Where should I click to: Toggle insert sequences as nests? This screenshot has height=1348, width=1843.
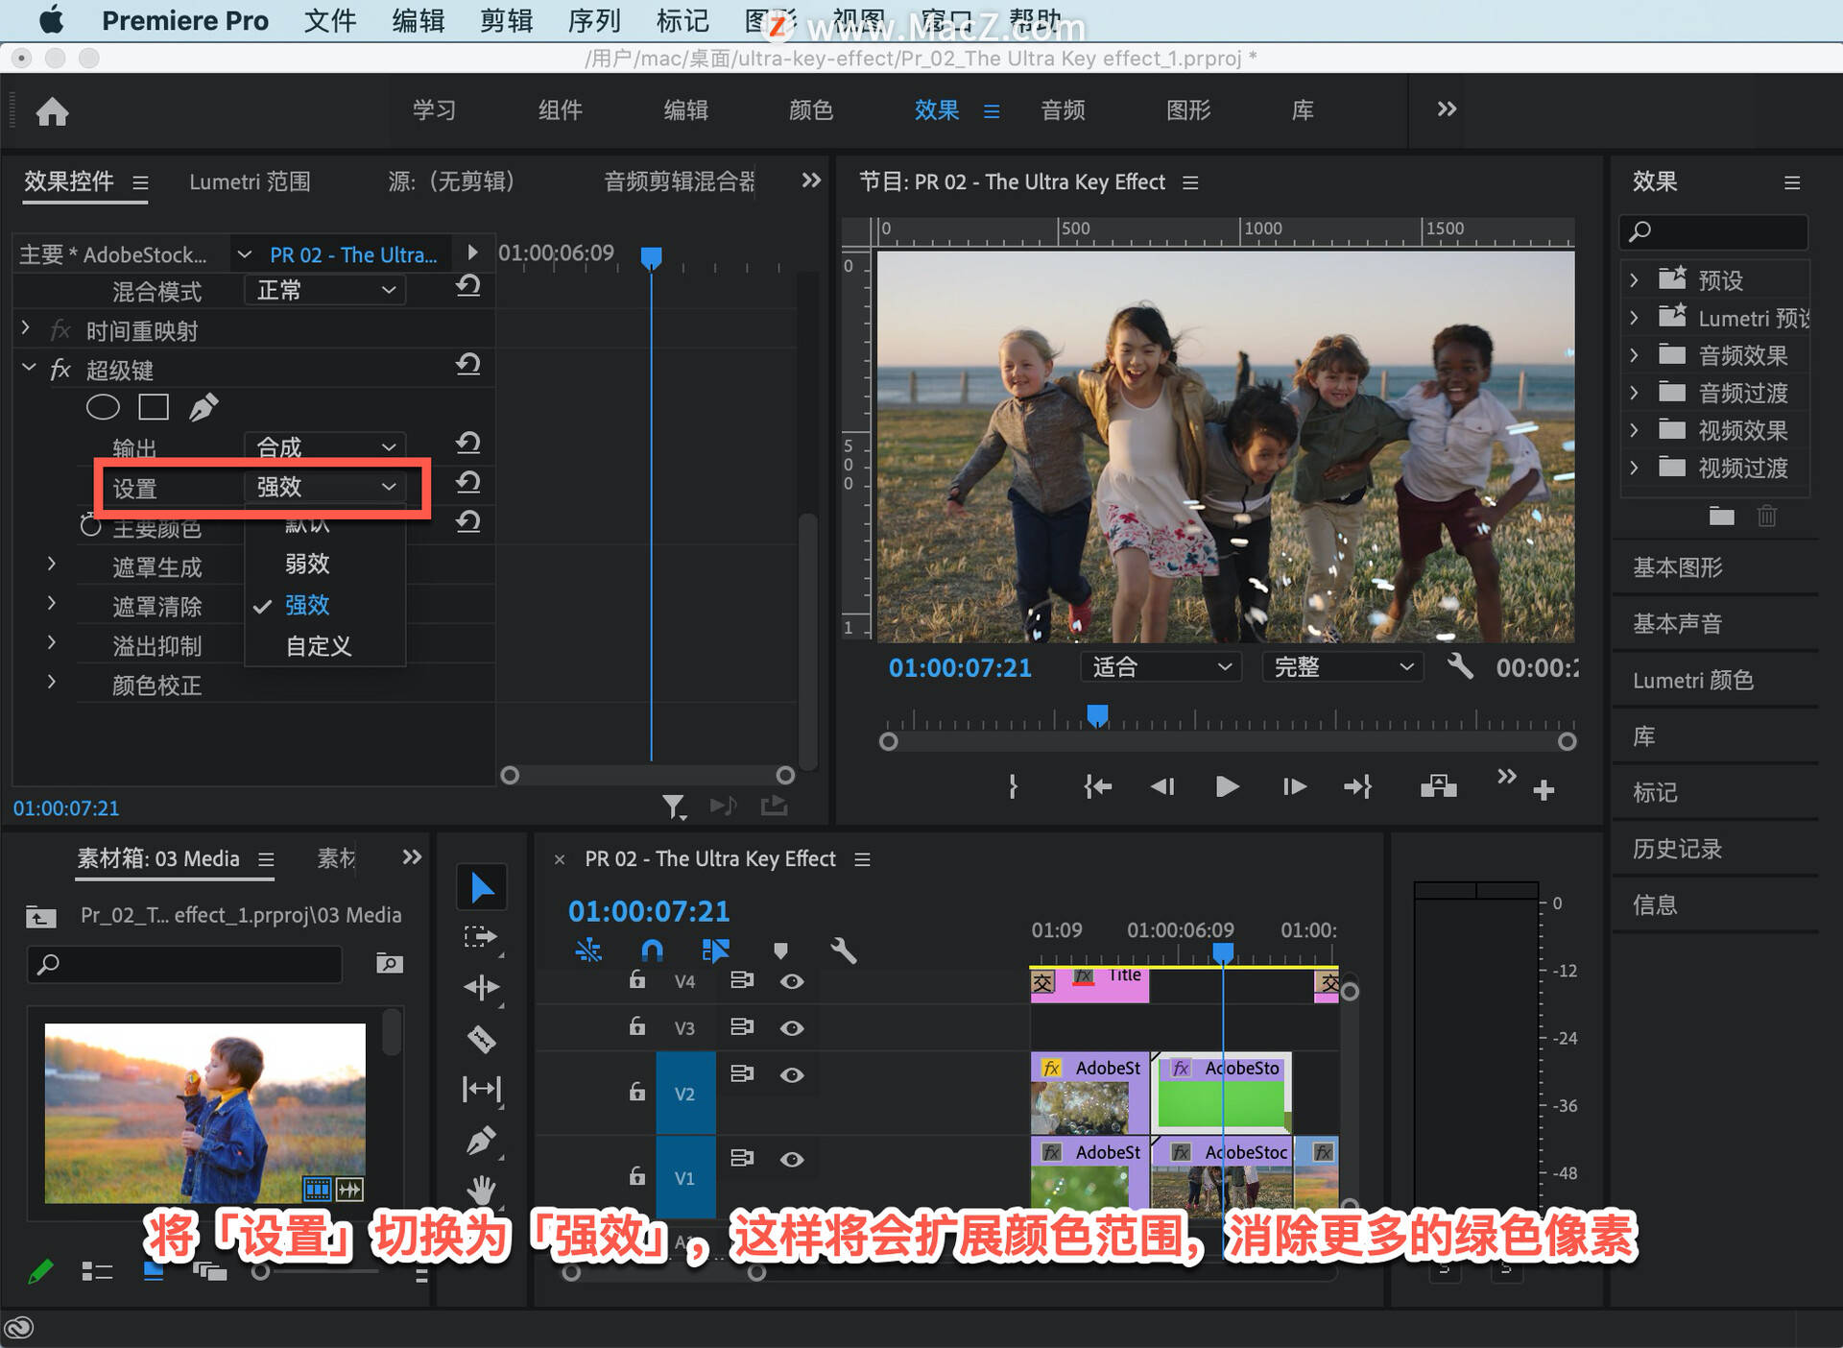pyautogui.click(x=588, y=951)
